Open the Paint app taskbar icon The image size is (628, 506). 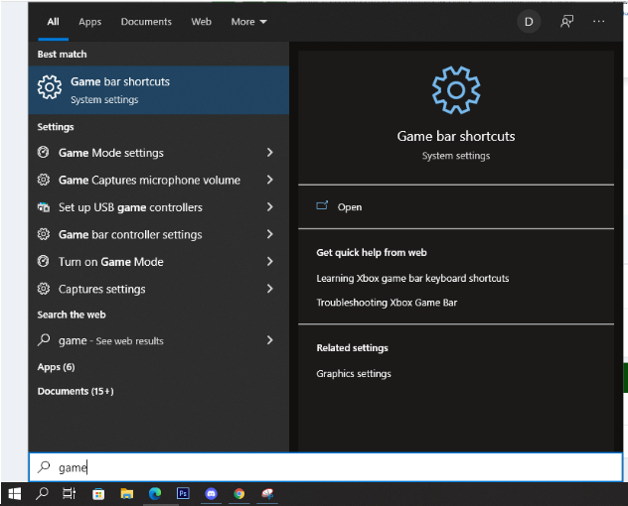[x=267, y=494]
